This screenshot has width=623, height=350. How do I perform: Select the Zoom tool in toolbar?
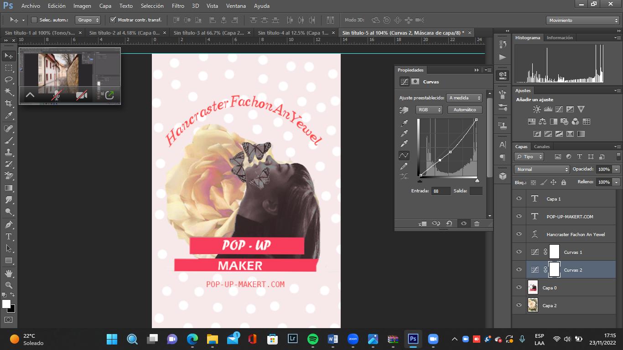[x=8, y=285]
